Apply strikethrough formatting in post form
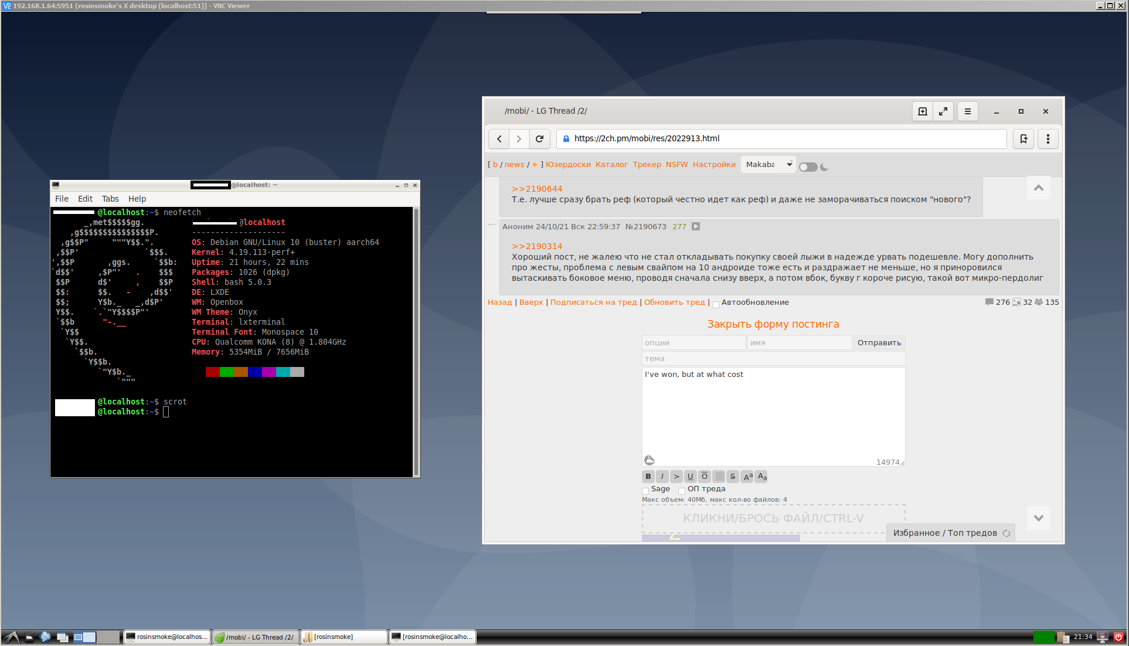 point(733,477)
